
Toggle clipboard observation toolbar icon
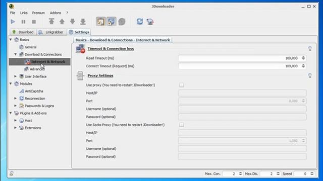pyautogui.click(x=101, y=21)
